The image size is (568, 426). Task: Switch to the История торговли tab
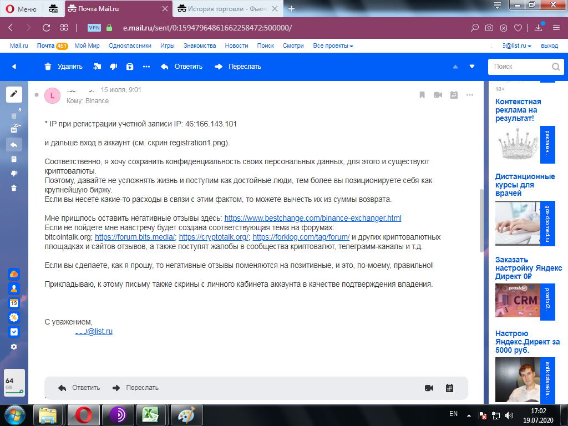[x=227, y=9]
